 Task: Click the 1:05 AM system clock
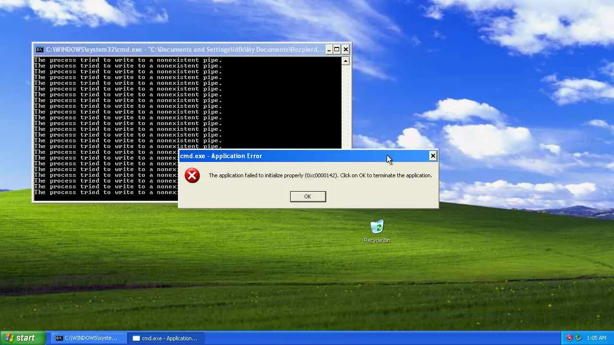[x=596, y=338]
